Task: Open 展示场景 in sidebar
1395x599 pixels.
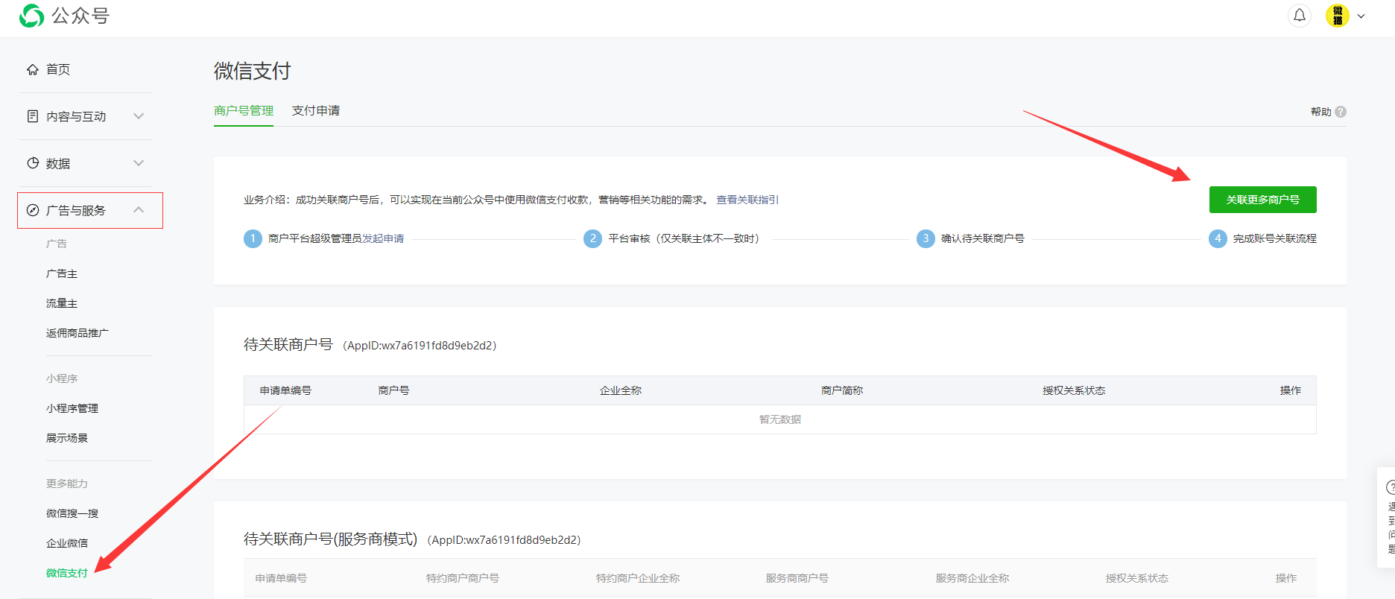Action: [x=67, y=438]
